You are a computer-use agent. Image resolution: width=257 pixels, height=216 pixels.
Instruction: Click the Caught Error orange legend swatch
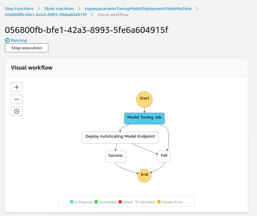pos(159,202)
